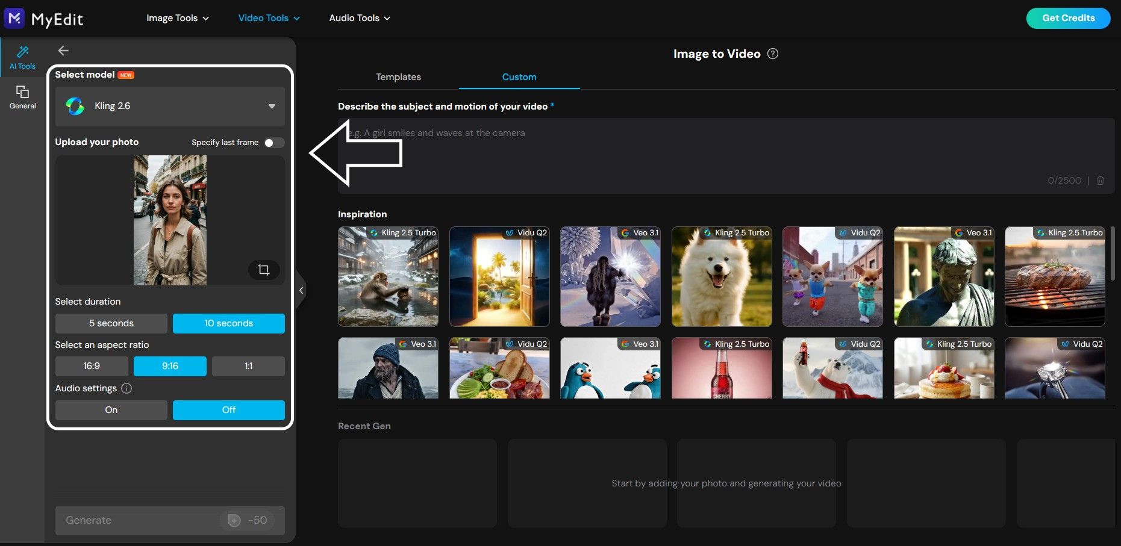The image size is (1121, 546).
Task: Select 5 seconds duration
Action: point(111,323)
